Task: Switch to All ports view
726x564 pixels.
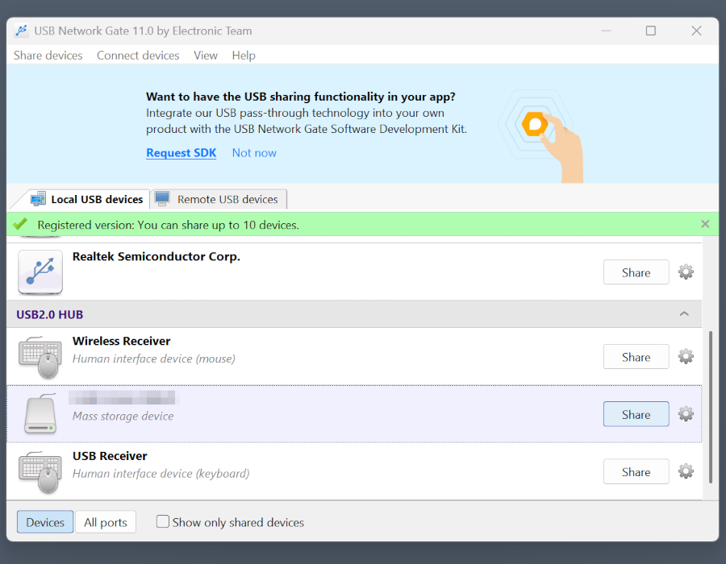Action: (x=106, y=522)
